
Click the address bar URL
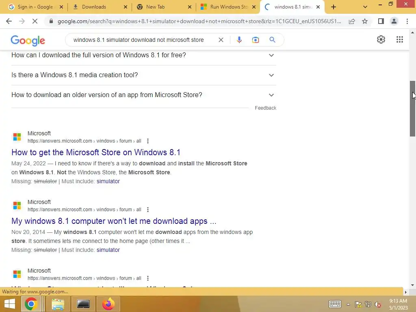(199, 21)
